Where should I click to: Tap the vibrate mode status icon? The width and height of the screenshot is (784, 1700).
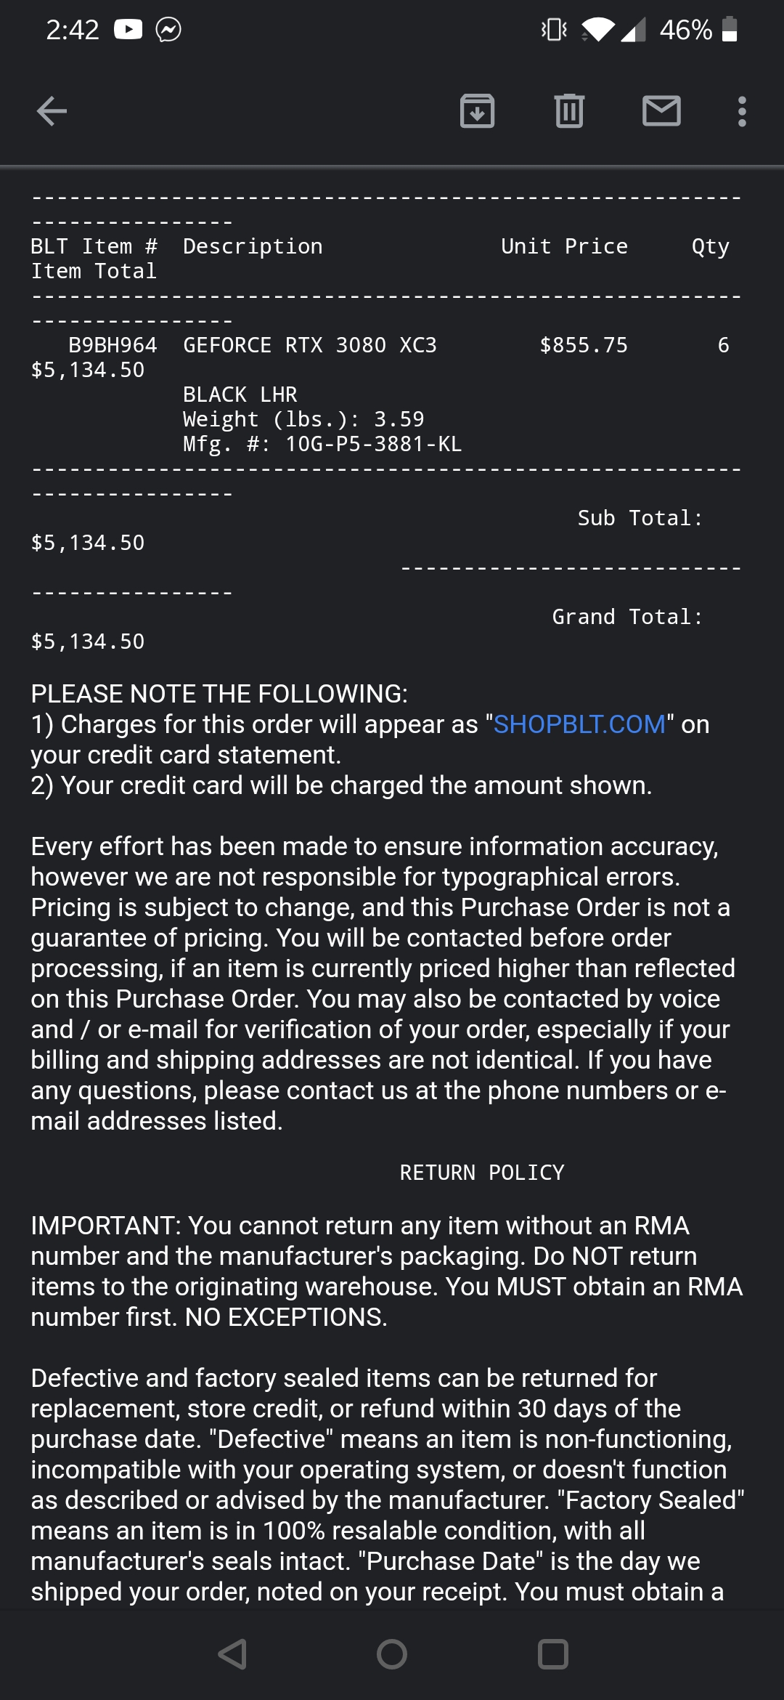point(554,30)
